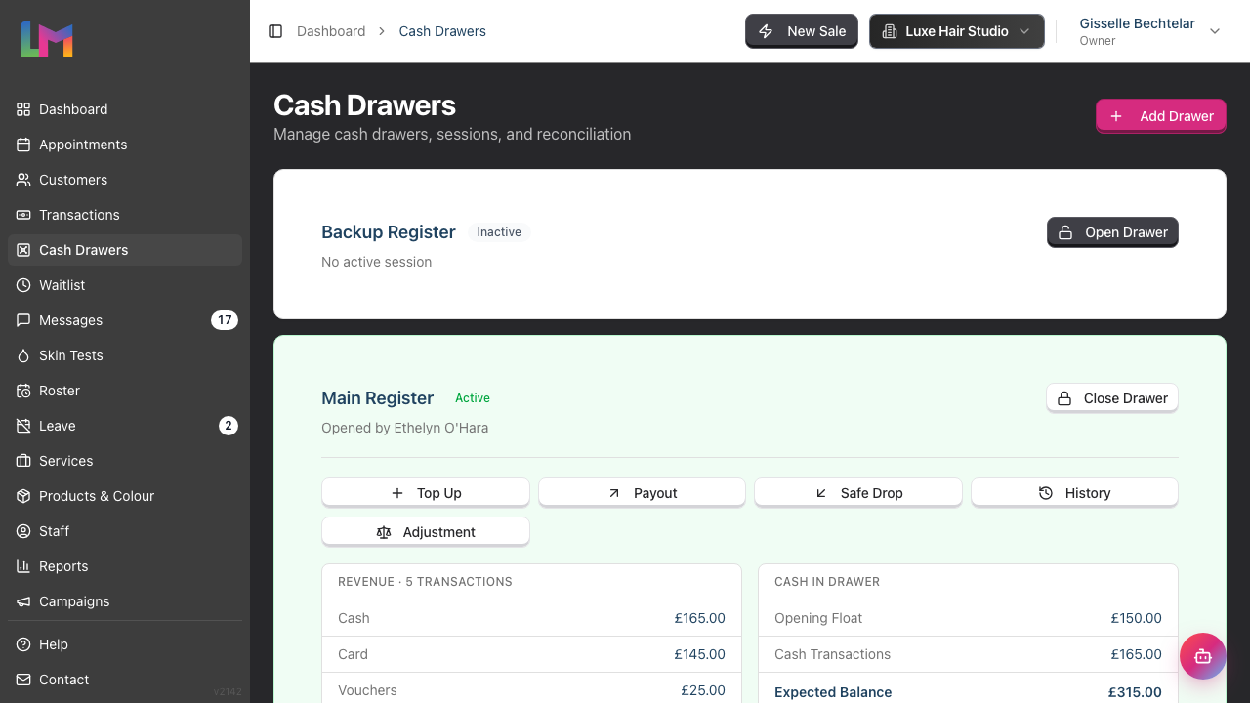Click the Adjustment button
The width and height of the screenshot is (1250, 703).
pos(426,532)
